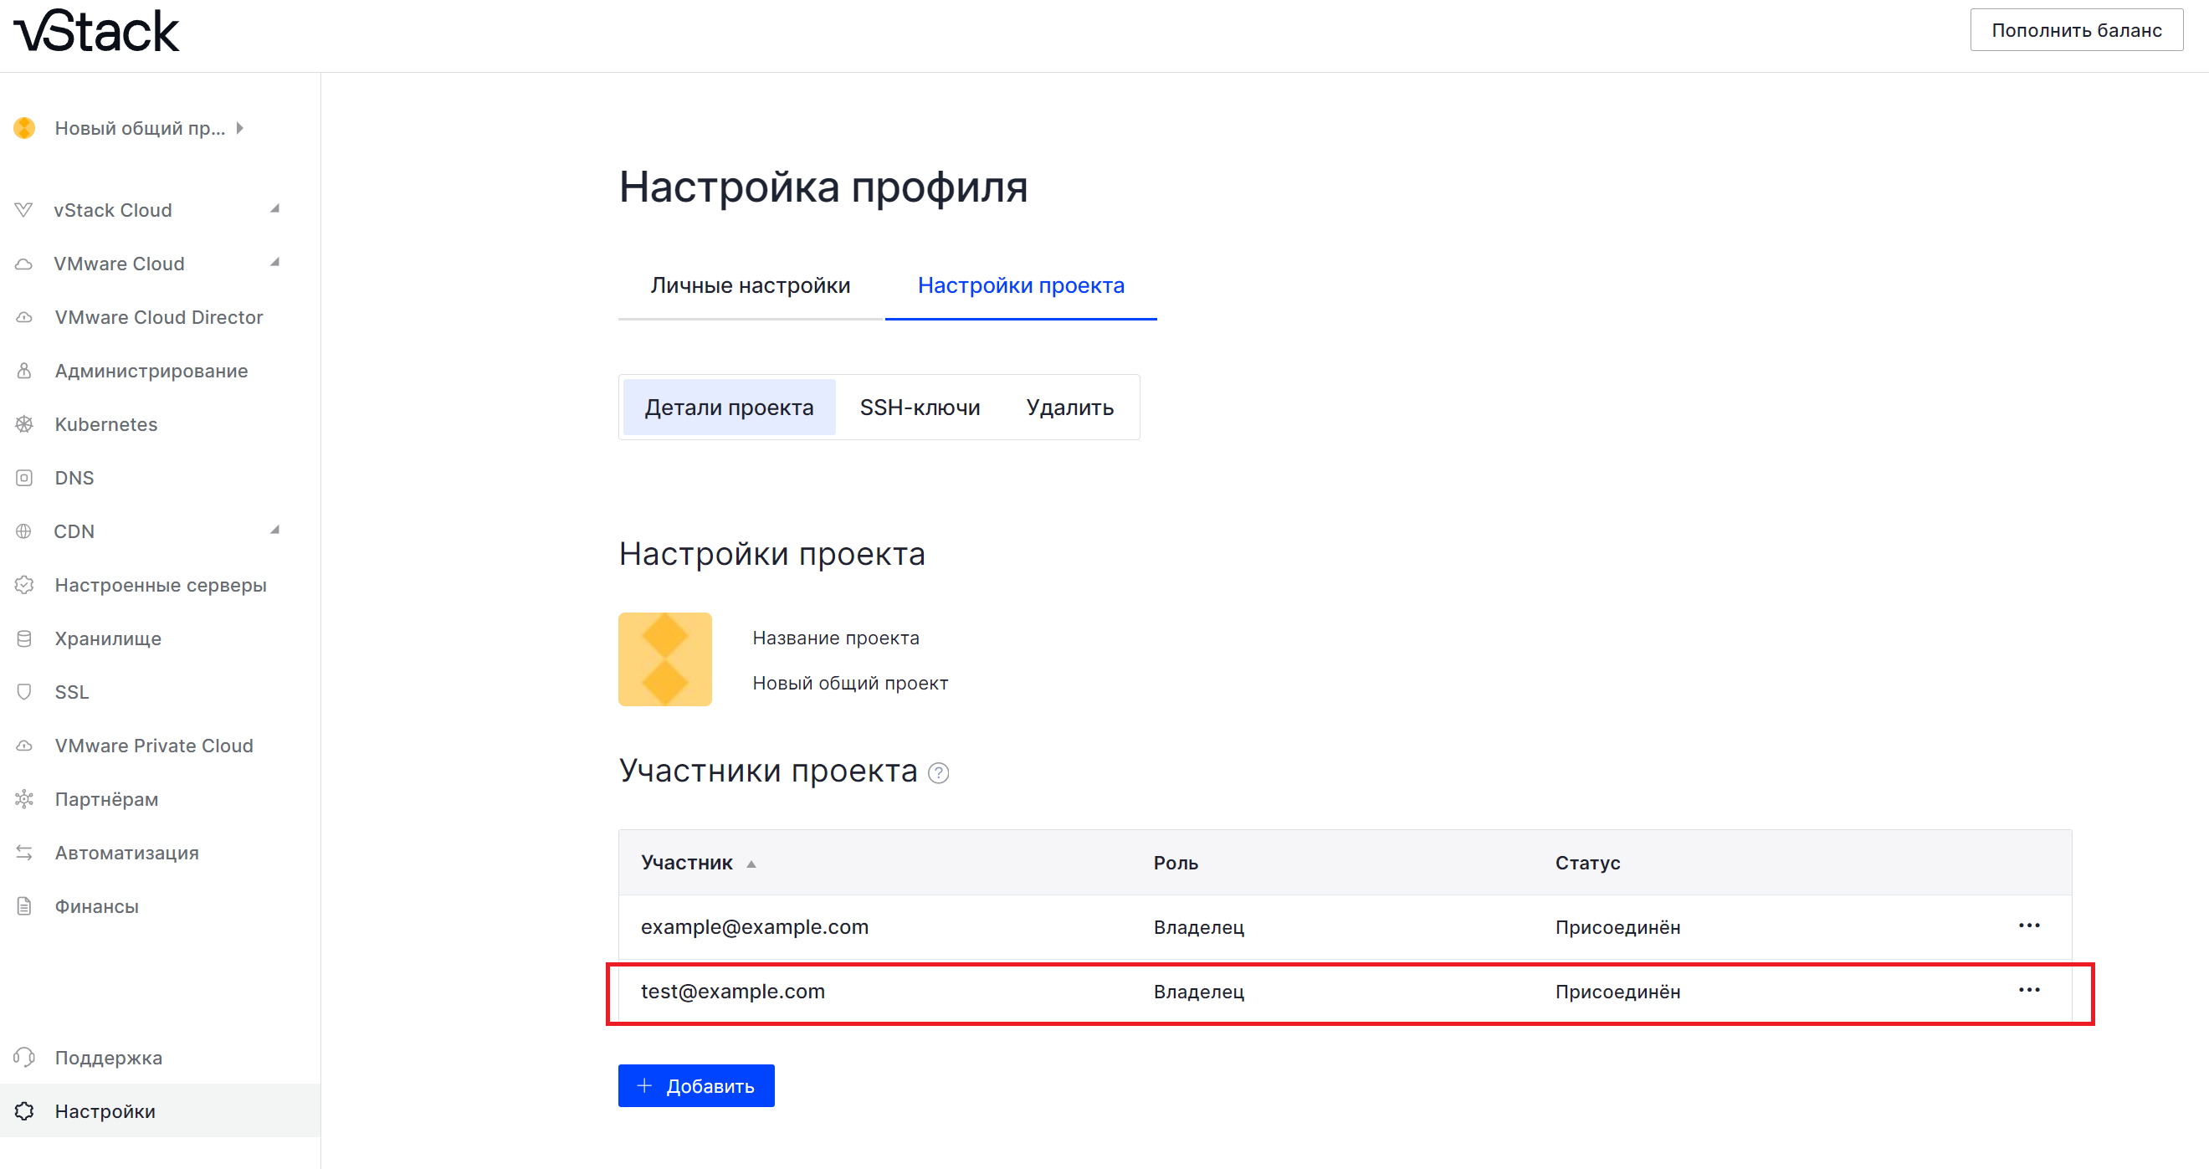This screenshot has width=2209, height=1169.
Task: Open Хранилище page
Action: coord(108,638)
